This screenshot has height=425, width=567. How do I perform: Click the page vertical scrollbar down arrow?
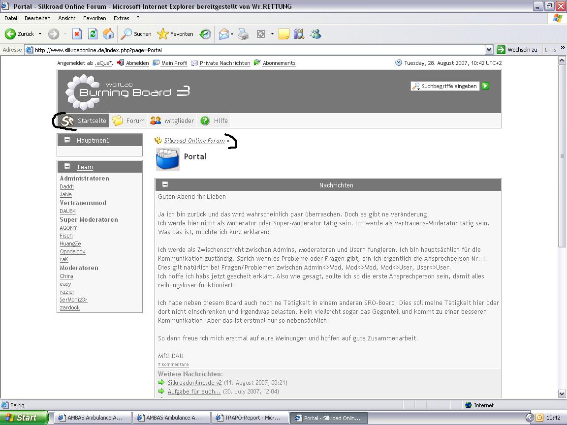pos(562,394)
